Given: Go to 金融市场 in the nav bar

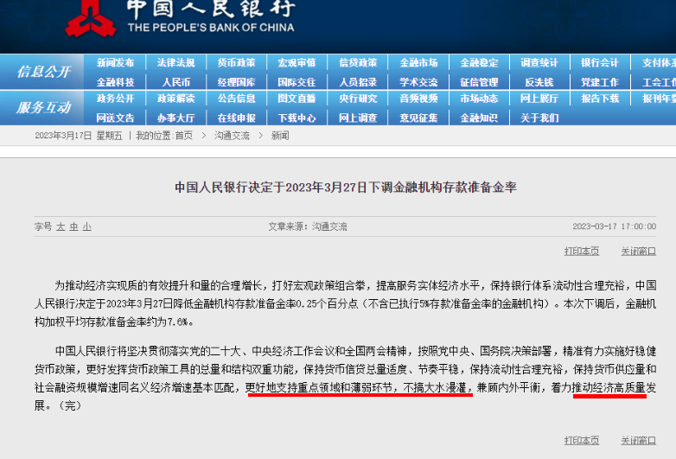Looking at the screenshot, I should tap(418, 63).
